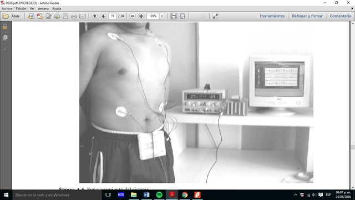Image resolution: width=355 pixels, height=200 pixels.
Task: Click the convert PDF file icon
Action: [40, 16]
